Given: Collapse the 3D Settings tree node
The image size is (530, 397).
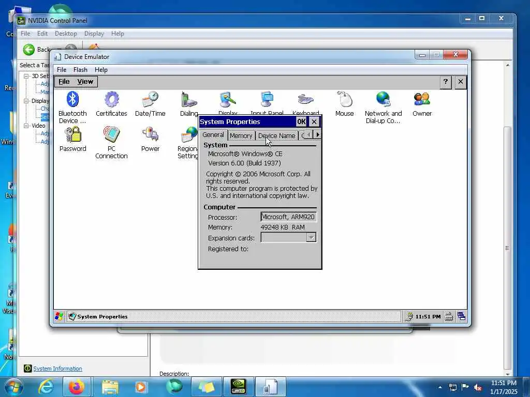Looking at the screenshot, I should [x=26, y=77].
